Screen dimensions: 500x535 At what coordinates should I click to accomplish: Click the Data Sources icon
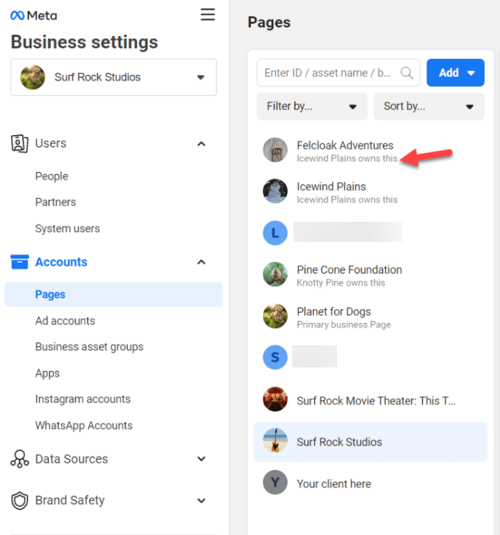(19, 459)
